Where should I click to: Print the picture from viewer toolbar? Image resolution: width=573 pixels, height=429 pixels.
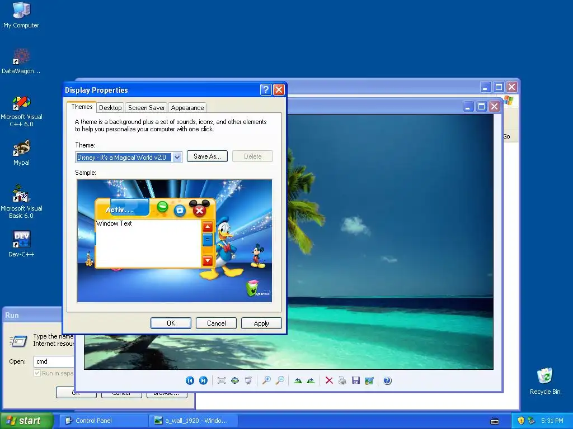(x=342, y=380)
